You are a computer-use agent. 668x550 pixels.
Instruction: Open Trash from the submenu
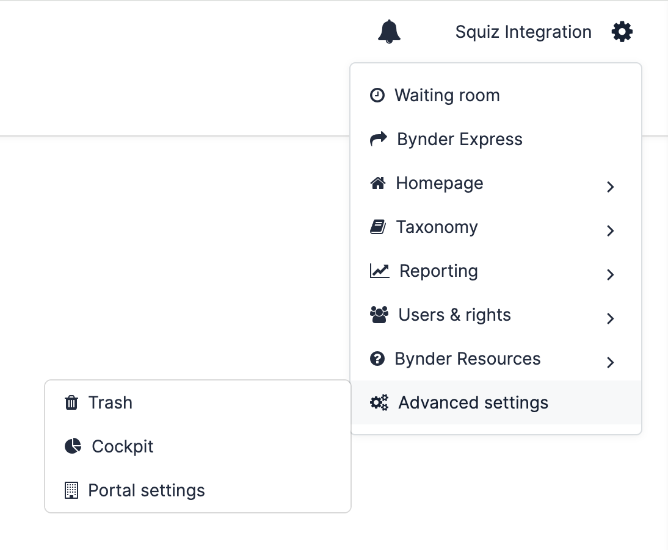(x=198, y=402)
